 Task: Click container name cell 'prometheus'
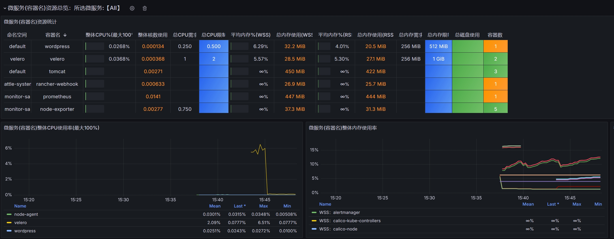57,96
